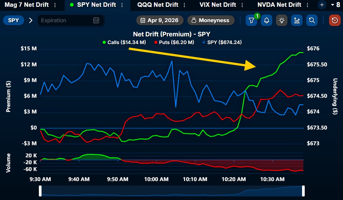Open the NVDA Net Drift tab menu dots
Image resolution: width=343 pixels, height=200 pixels.
pos(308,5)
